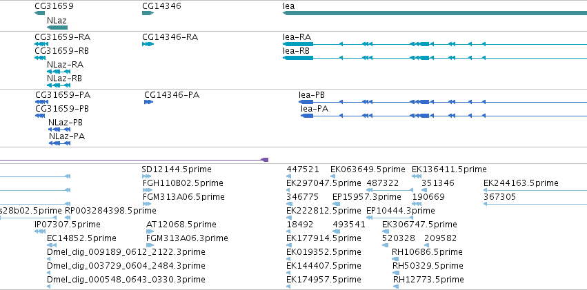This screenshot has width=587, height=290.
Task: Select the purple feature end block
Action: [265, 160]
